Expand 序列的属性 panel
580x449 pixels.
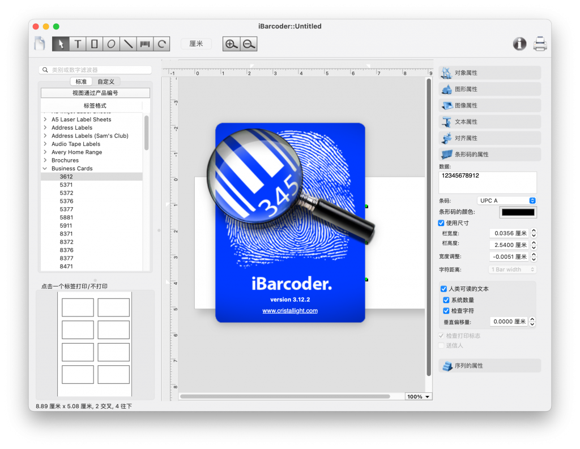[x=490, y=365]
